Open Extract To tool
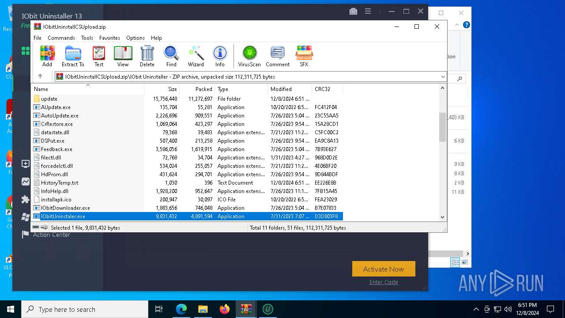Screen dimensions: 565x318 [73, 56]
